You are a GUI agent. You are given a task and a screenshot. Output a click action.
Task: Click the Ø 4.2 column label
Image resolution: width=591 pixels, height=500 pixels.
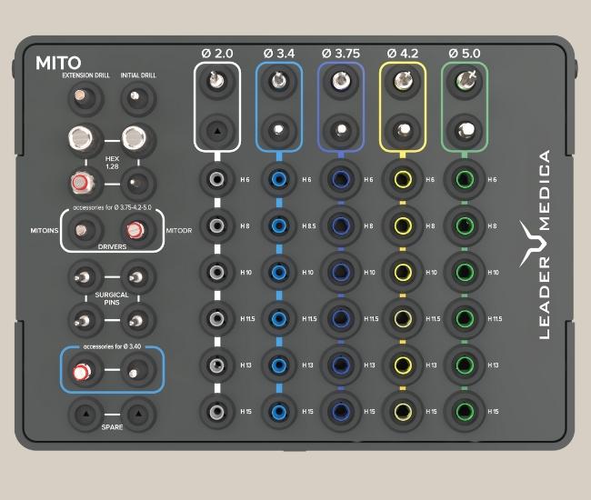401,52
